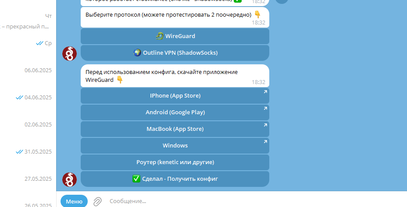Click the external arrow on Android button
This screenshot has height=207, width=407.
tap(265, 108)
